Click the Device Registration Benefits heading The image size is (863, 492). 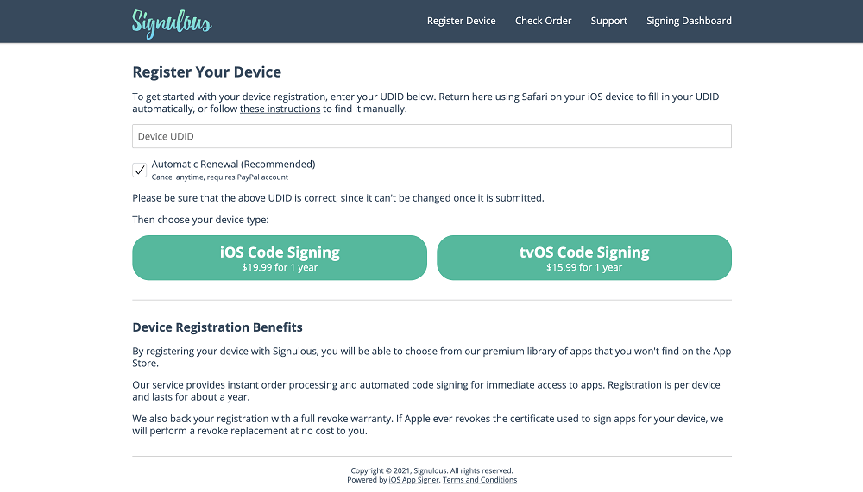pos(217,327)
